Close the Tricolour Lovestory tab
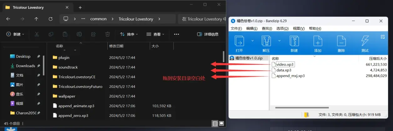Image resolution: width=393 pixels, height=131 pixels. pyautogui.click(x=67, y=7)
